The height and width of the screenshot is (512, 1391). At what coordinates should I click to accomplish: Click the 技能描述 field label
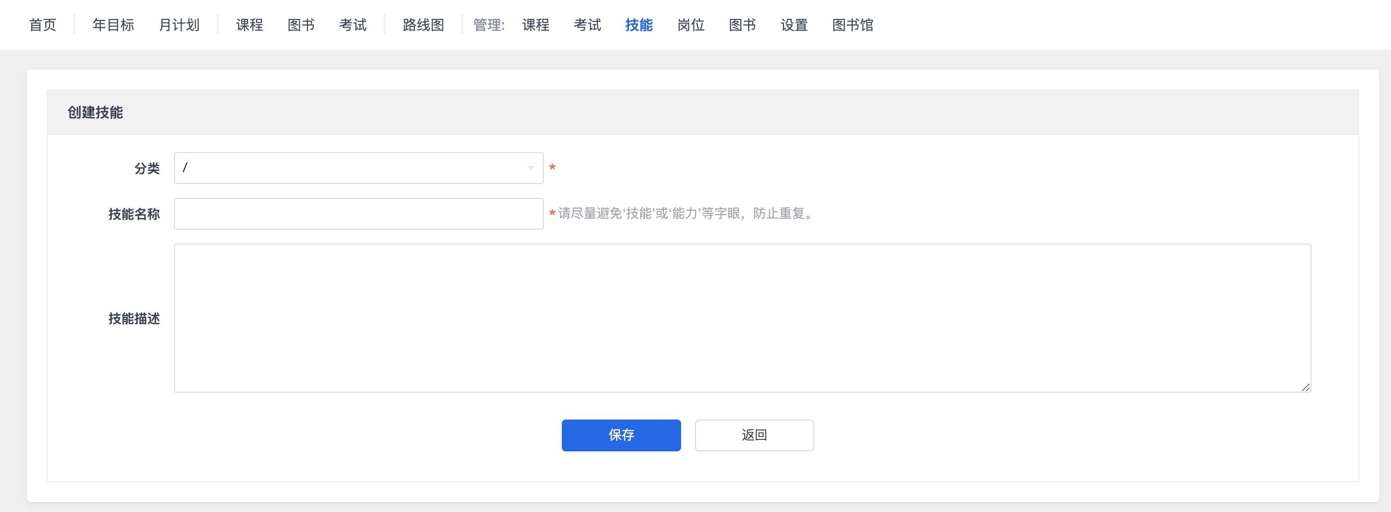click(x=134, y=319)
